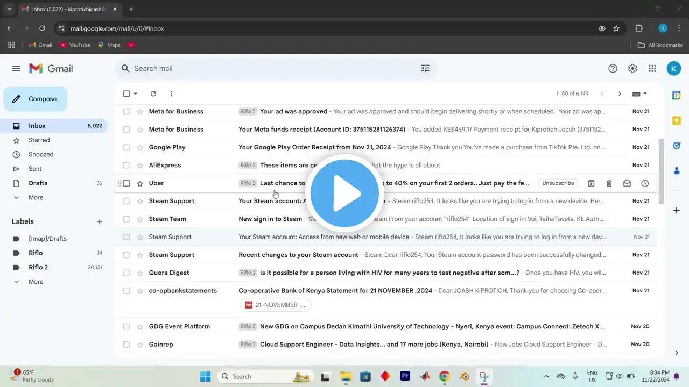
Task: Mark the Uber email as read
Action: [x=627, y=183]
